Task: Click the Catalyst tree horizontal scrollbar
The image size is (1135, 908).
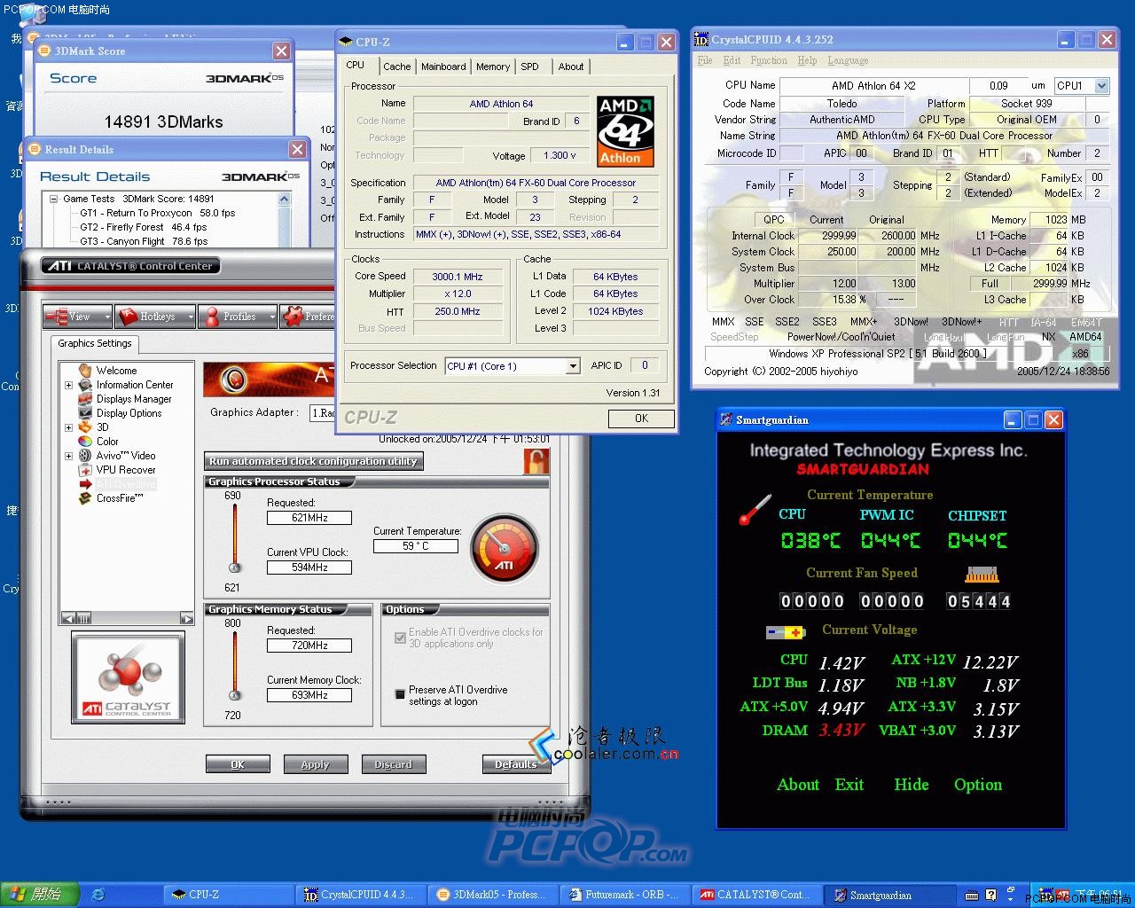Action: 127,618
